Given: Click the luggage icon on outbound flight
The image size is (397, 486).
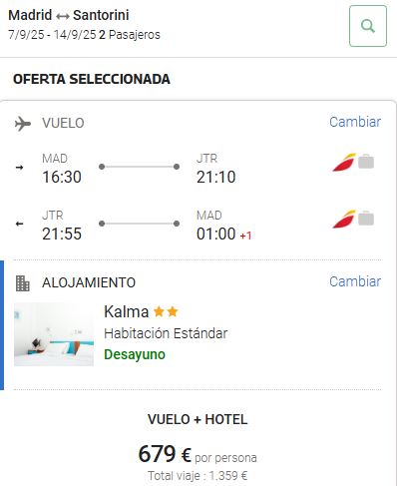Looking at the screenshot, I should (x=366, y=162).
